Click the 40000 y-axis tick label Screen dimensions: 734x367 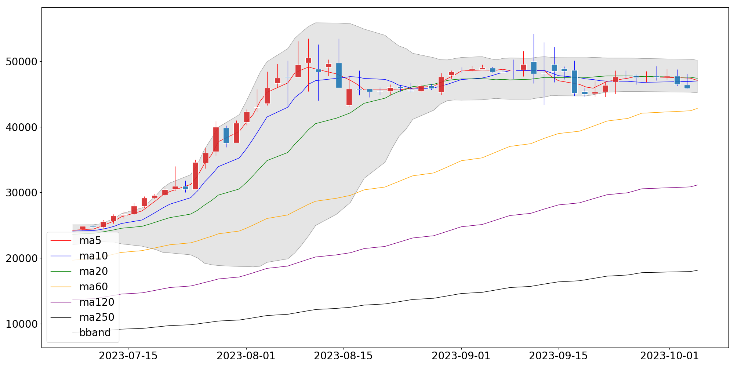[x=22, y=127]
